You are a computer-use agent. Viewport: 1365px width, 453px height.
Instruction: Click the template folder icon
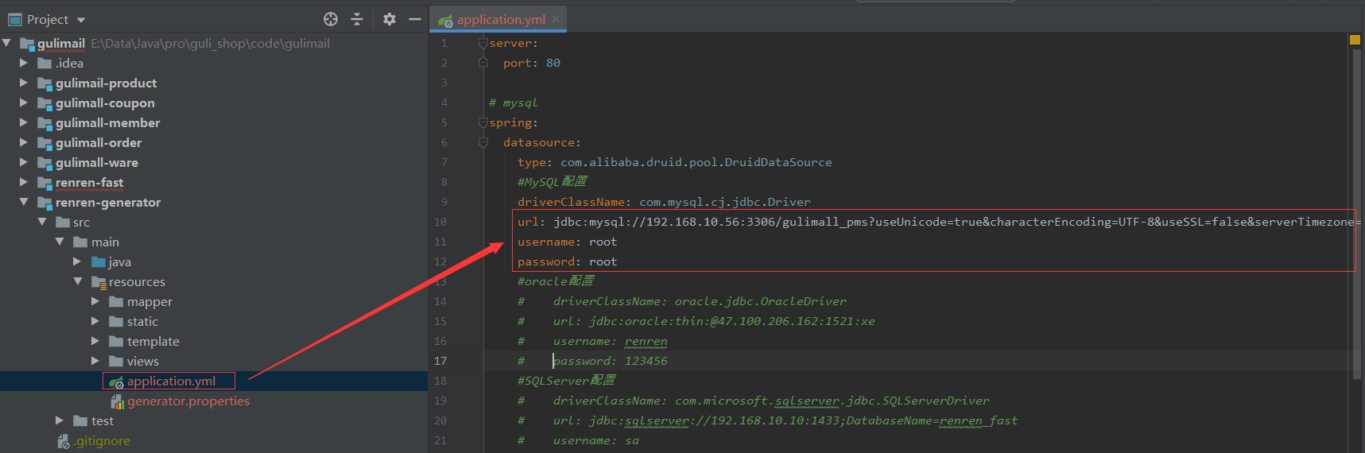click(116, 341)
